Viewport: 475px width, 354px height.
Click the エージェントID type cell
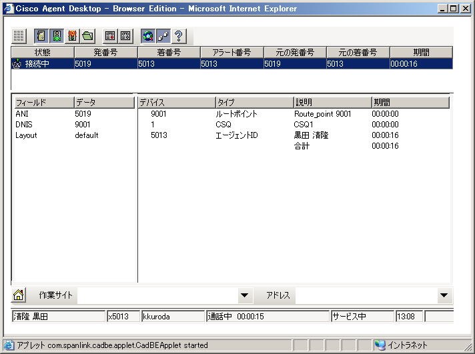click(x=237, y=135)
